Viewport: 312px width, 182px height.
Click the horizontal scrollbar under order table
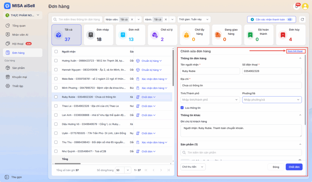pyautogui.click(x=70, y=164)
